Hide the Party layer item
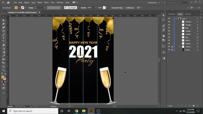 point(169,28)
